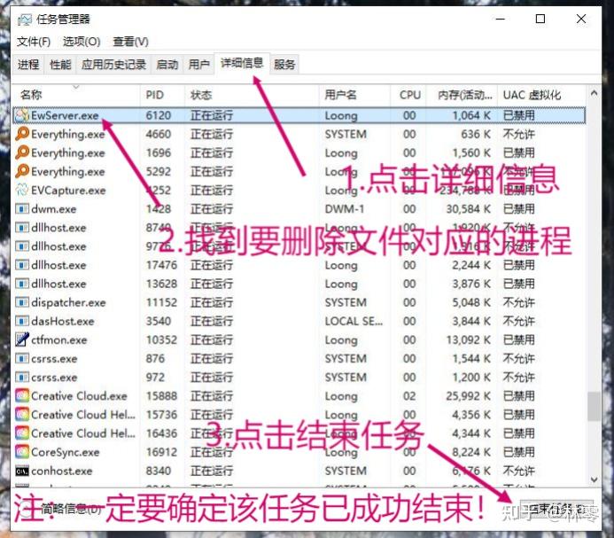Click the scrollbar up arrow
614x538 pixels.
594,93
